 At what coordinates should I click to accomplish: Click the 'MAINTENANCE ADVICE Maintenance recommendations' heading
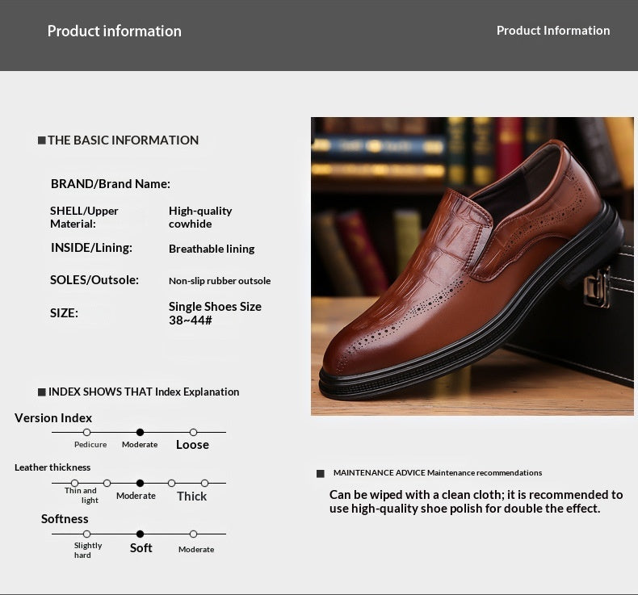coord(438,473)
